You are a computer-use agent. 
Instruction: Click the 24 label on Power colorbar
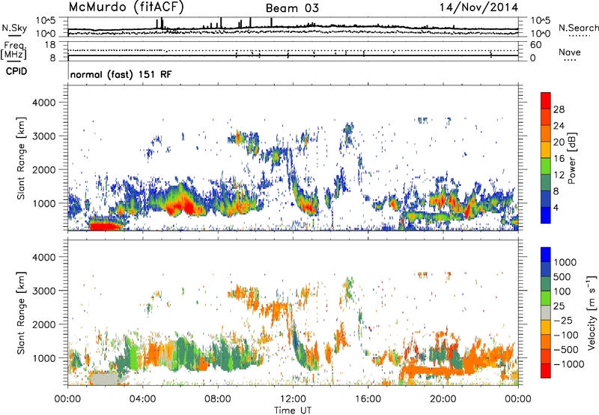[x=559, y=126]
